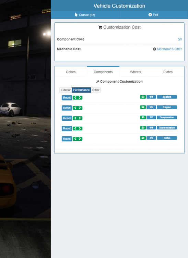Step Transmission back with left chevron
Screen dimensions: 188x258
pyautogui.click(x=75, y=129)
